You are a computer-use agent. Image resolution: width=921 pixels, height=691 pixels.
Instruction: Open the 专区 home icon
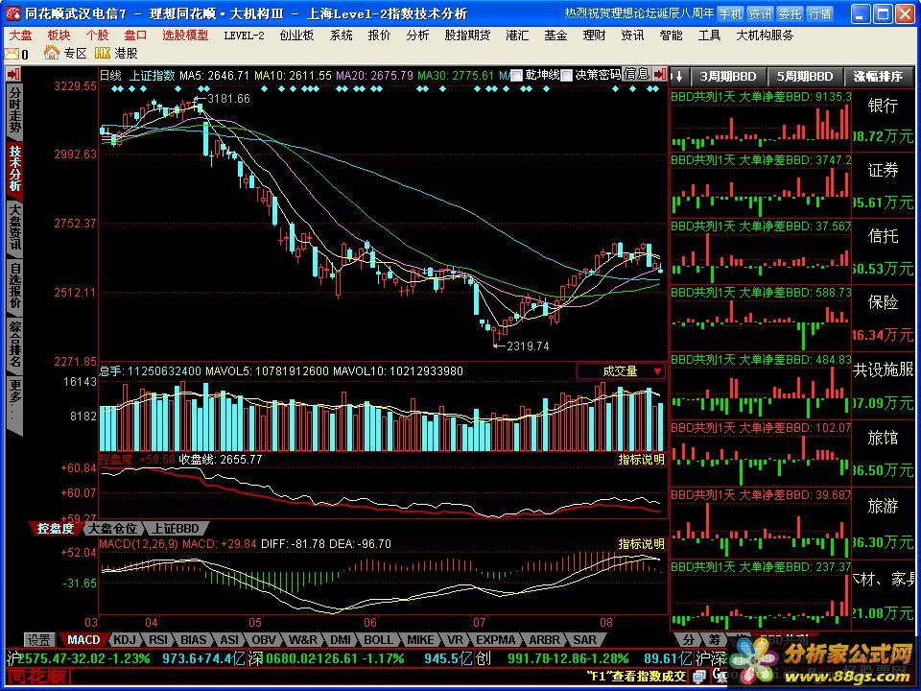point(52,53)
